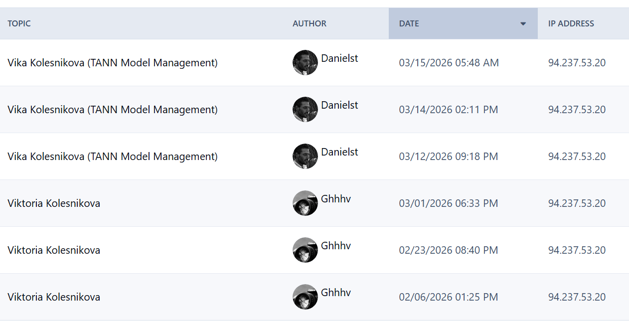Toggle the Date column sort arrow
Image resolution: width=629 pixels, height=332 pixels.
(x=523, y=24)
